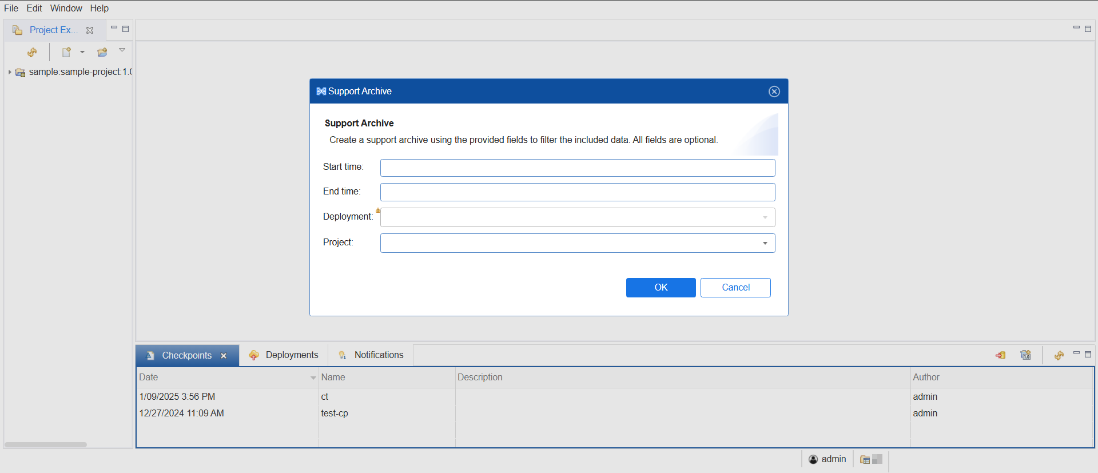
Task: Click the refresh icon in Project Explorer toolbar
Action: 32,53
